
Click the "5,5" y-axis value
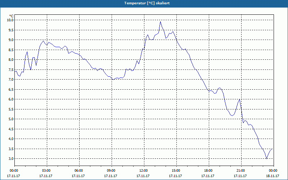point(11,109)
